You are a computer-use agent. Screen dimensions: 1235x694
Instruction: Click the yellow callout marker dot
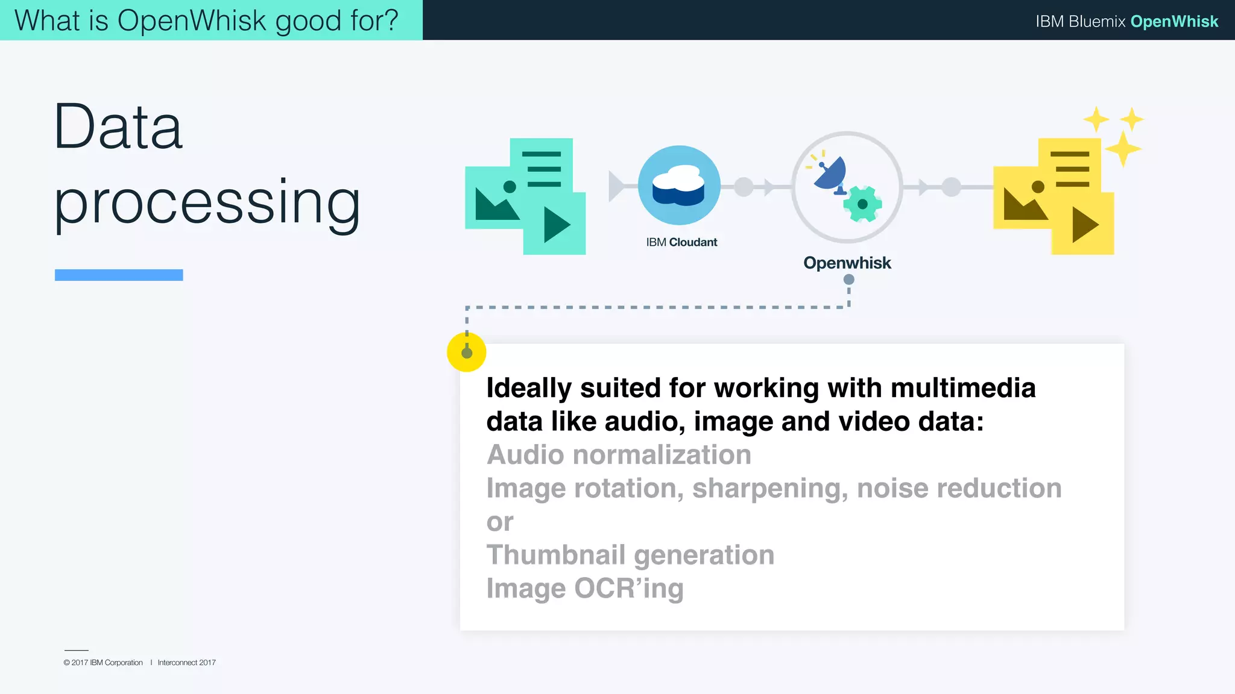point(467,352)
